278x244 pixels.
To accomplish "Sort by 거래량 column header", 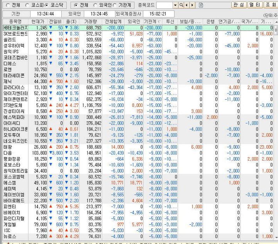I will [x=91, y=22].
